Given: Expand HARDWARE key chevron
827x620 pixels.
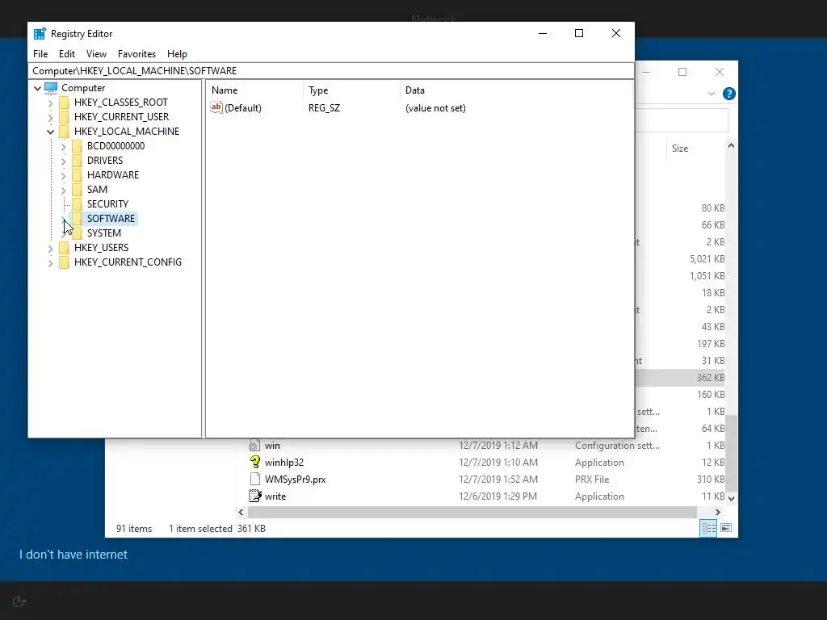Looking at the screenshot, I should coord(63,175).
